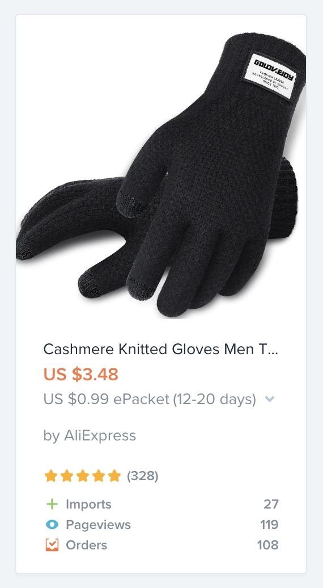Image resolution: width=323 pixels, height=588 pixels.
Task: Click the blue eye Pageviews icon
Action: coord(52,524)
